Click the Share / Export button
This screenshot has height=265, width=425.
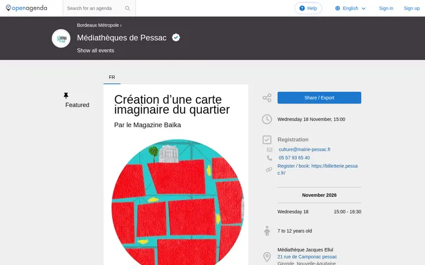click(x=319, y=98)
